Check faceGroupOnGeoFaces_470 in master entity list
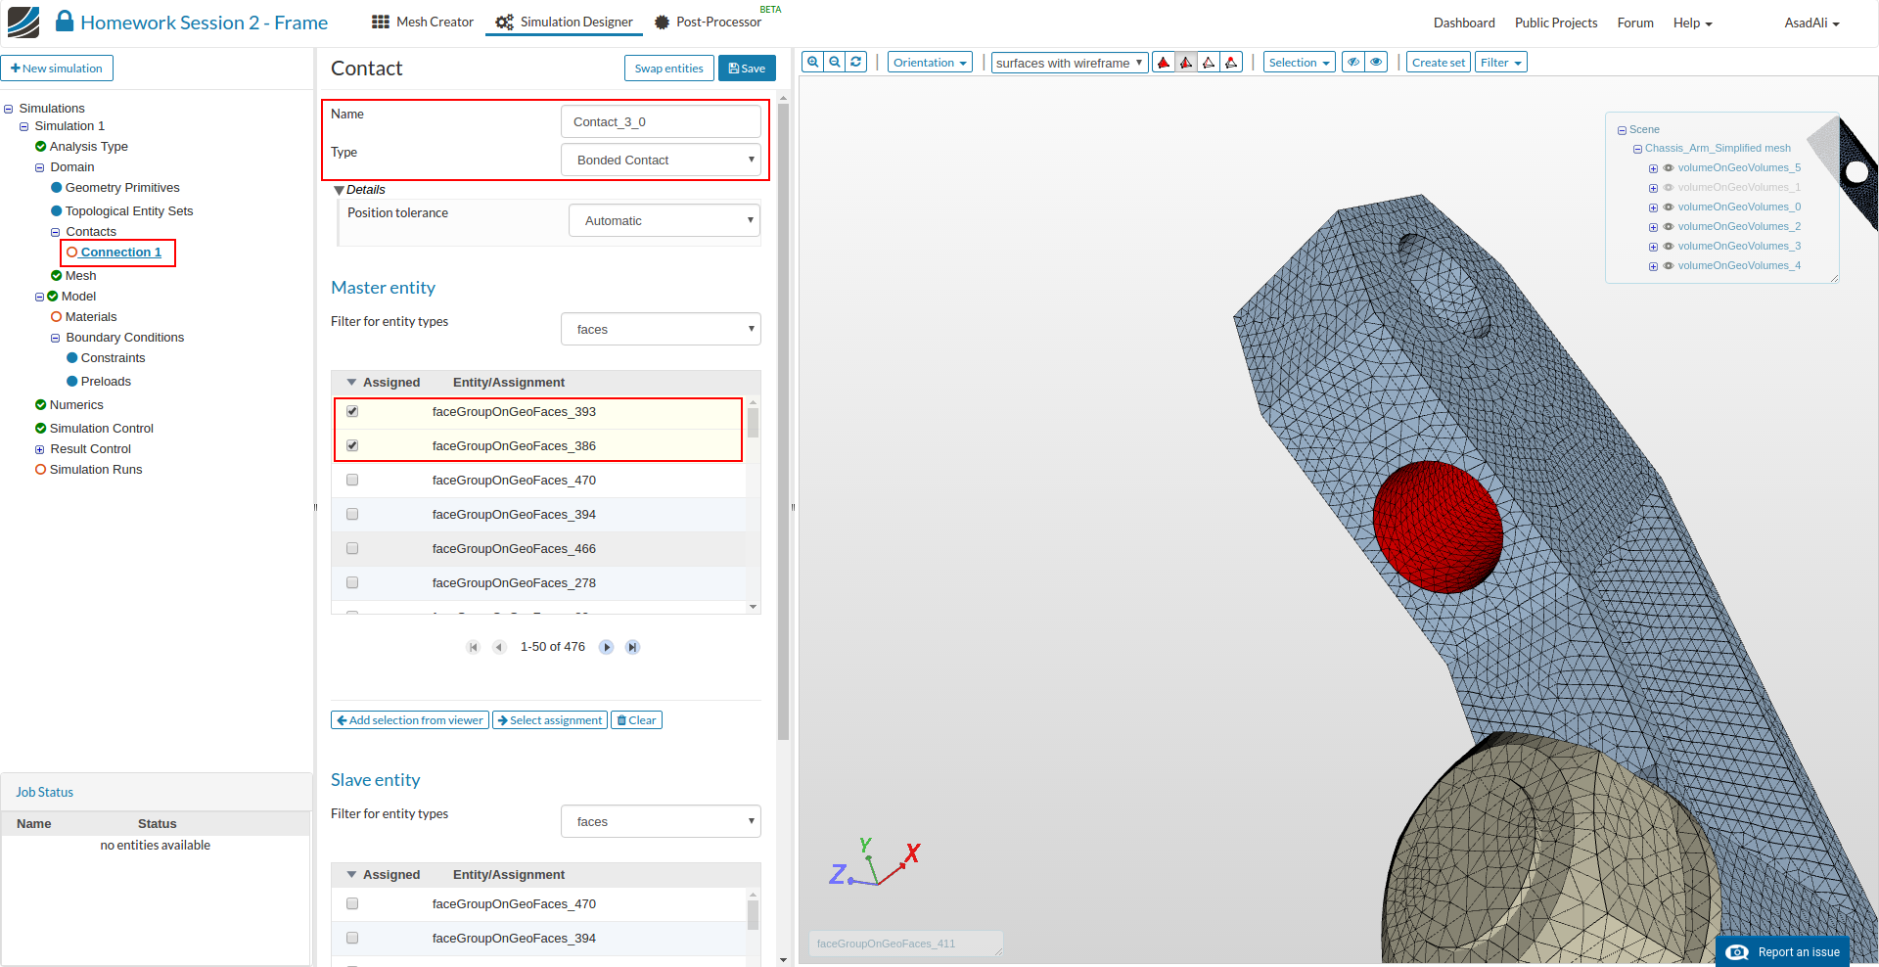1879x967 pixels. pyautogui.click(x=352, y=481)
